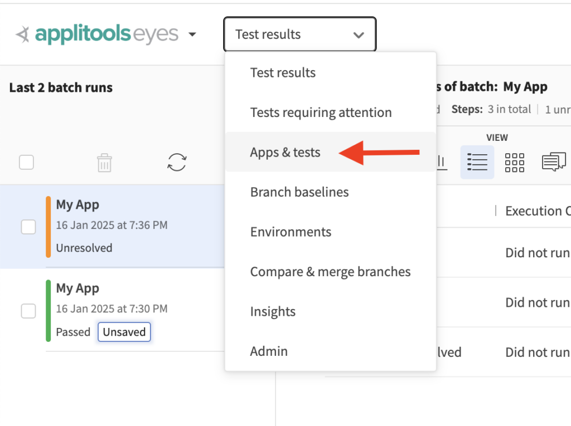Viewport: 571px width, 426px height.
Task: Choose Compare & merge branches option
Action: 330,272
